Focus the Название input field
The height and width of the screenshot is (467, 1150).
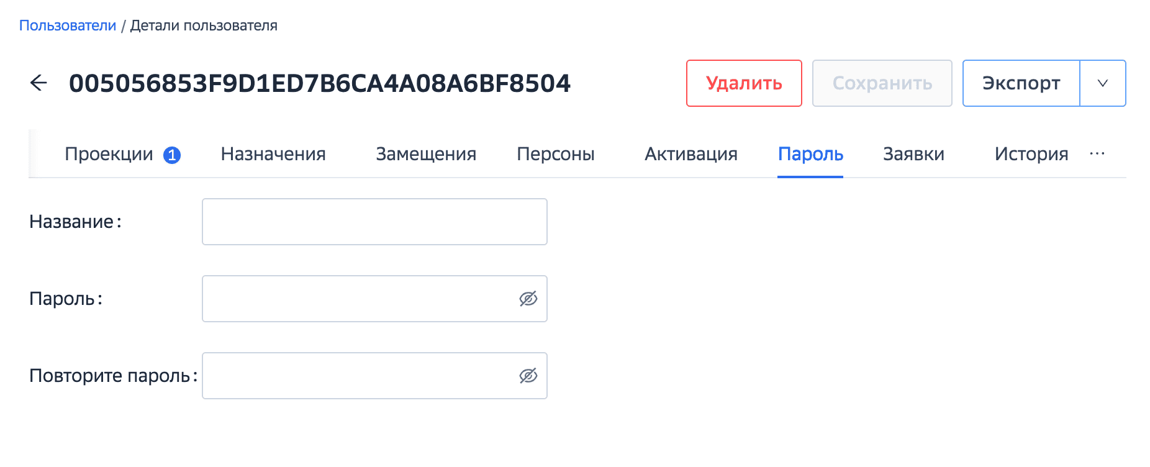pyautogui.click(x=374, y=222)
